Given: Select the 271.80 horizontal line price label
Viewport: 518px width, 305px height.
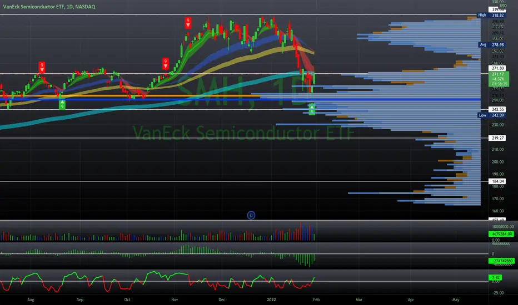Looking at the screenshot, I should (x=497, y=68).
